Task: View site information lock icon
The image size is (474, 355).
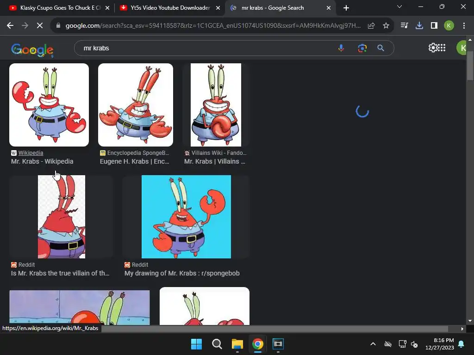Action: coord(58,26)
